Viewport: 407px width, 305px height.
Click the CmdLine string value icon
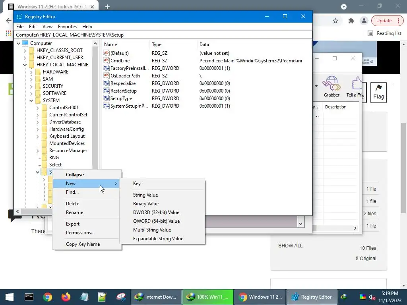pyautogui.click(x=107, y=60)
